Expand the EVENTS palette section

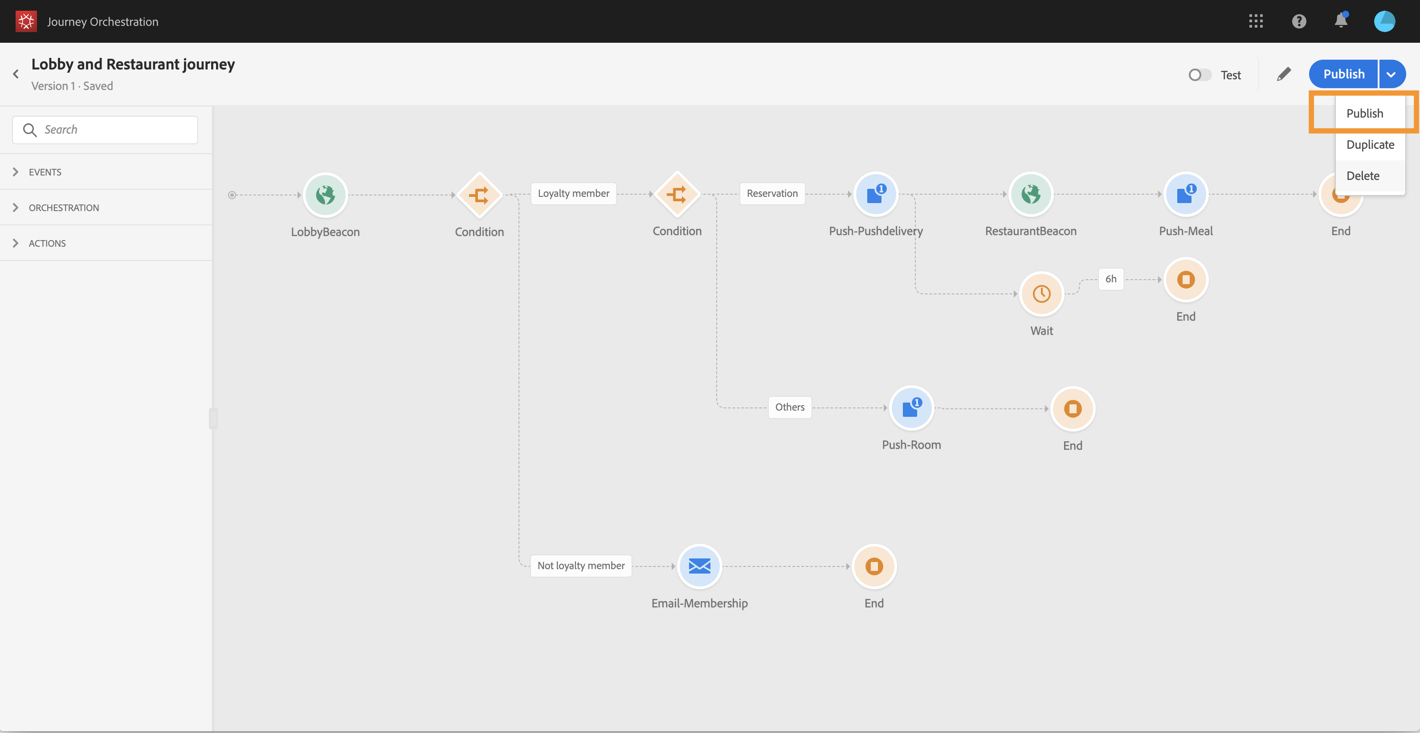click(45, 172)
